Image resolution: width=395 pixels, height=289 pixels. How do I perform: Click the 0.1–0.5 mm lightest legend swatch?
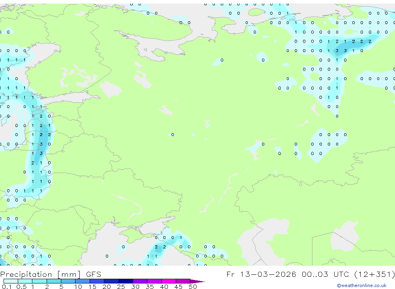coord(11,281)
